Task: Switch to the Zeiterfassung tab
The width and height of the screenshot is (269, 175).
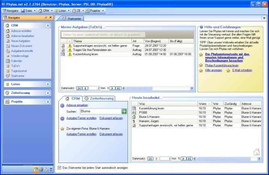Action: pos(99,98)
